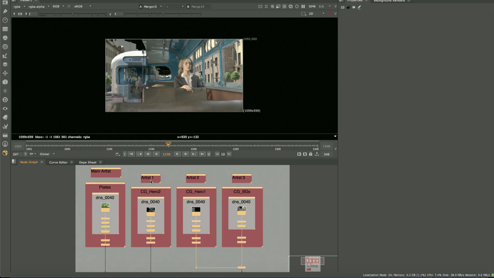
Task: Toggle the in-point I button
Action: (x=125, y=154)
